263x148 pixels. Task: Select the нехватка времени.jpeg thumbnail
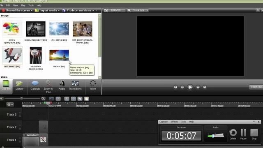[x=36, y=55]
